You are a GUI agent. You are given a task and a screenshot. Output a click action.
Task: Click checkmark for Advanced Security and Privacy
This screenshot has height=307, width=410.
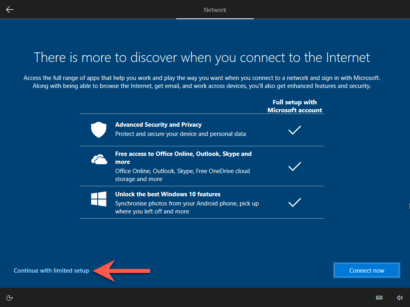click(x=295, y=130)
